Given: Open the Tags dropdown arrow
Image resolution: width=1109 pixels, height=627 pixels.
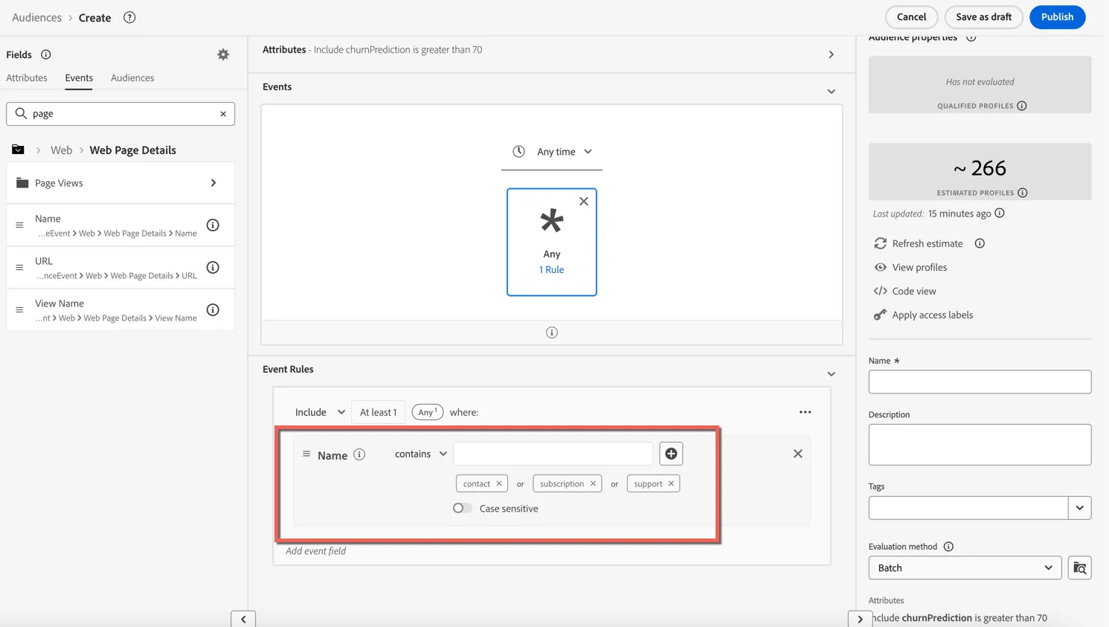Looking at the screenshot, I should coord(1079,508).
